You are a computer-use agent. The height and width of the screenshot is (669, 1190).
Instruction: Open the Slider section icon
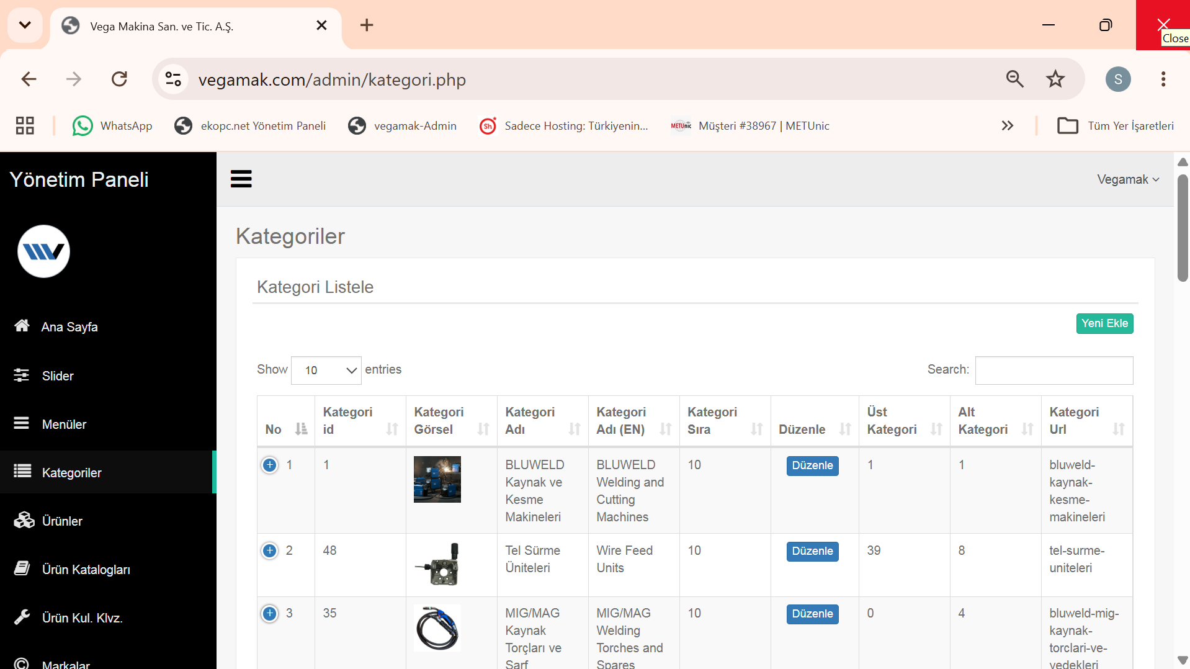22,375
